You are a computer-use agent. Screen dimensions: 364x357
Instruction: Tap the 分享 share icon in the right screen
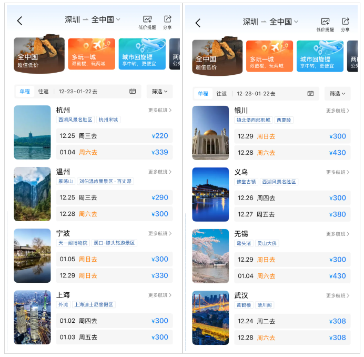coord(345,24)
